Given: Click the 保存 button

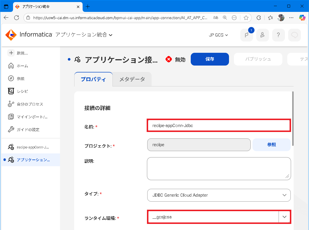Looking at the screenshot, I should [x=210, y=59].
